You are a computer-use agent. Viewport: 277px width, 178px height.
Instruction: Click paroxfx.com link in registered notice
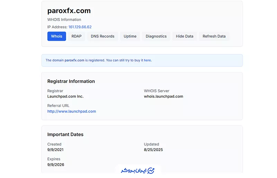[74, 60]
